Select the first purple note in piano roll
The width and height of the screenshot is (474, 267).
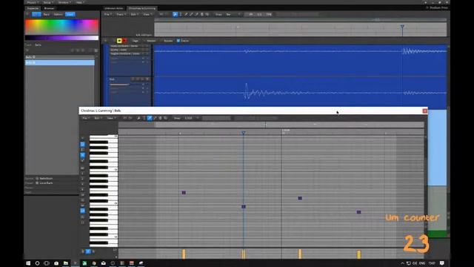pyautogui.click(x=184, y=193)
